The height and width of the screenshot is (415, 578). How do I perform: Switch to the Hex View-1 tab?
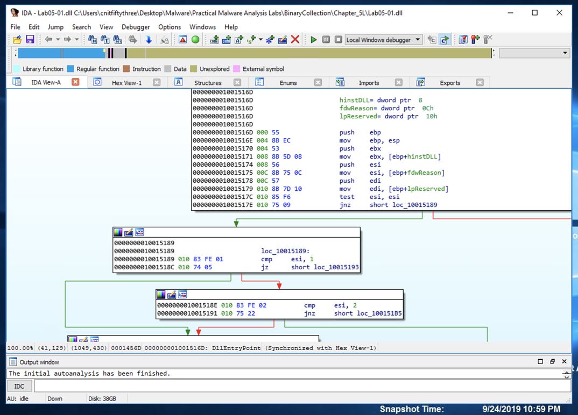(x=126, y=83)
